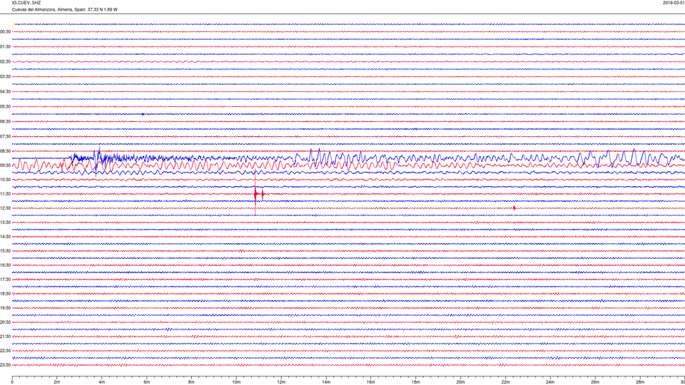Click the Cuevas del Almanzora location subtitle
The width and height of the screenshot is (685, 385).
(65, 9)
